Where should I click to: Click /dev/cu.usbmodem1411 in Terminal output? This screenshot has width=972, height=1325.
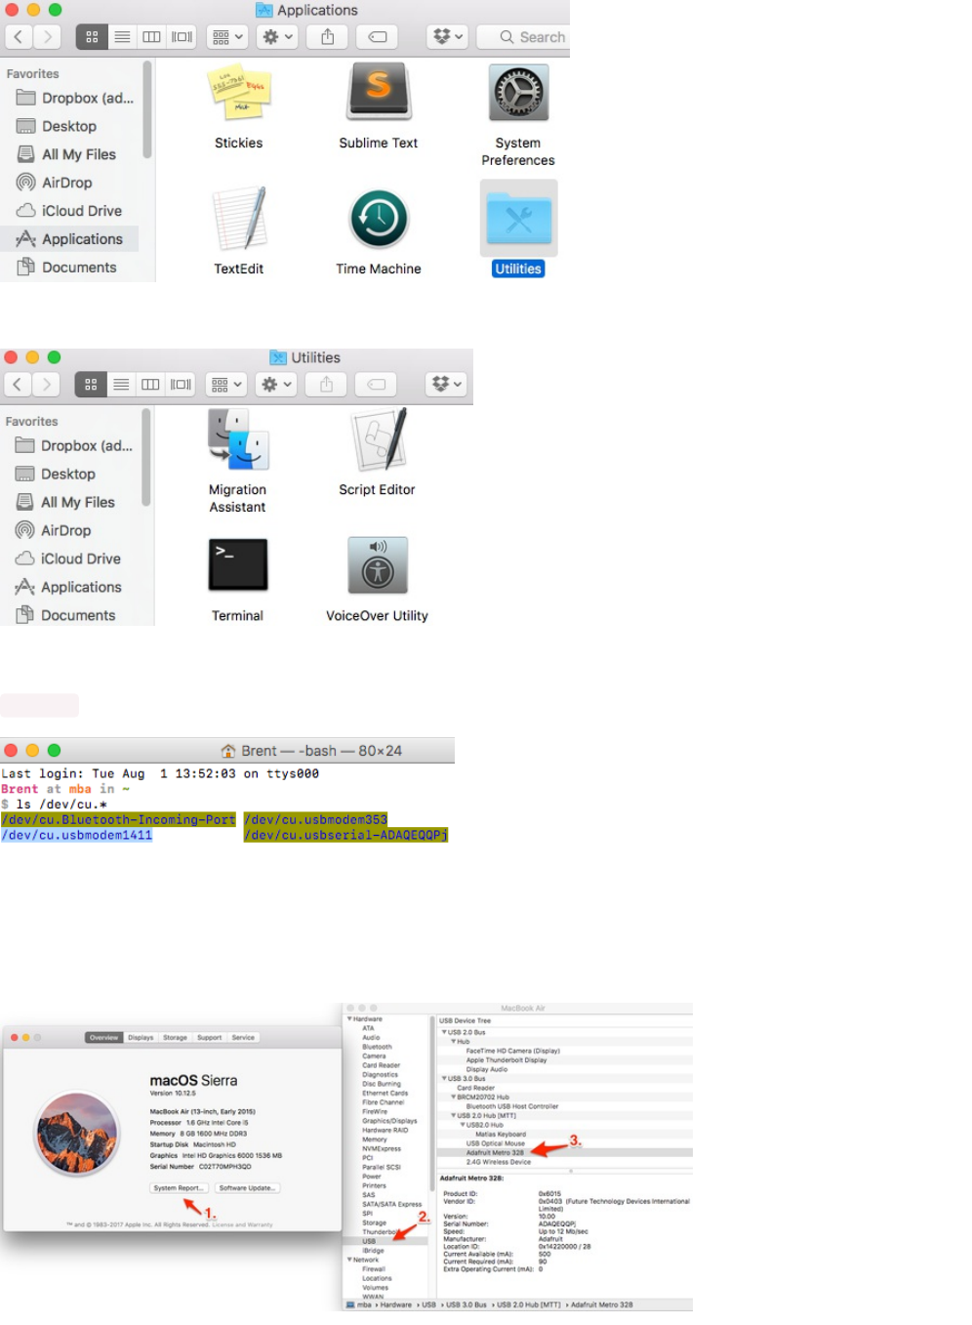77,836
